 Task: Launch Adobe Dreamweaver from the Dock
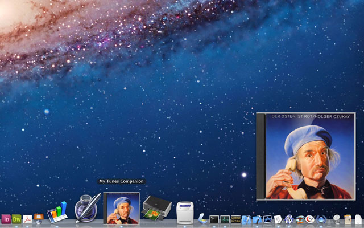pos(16,219)
